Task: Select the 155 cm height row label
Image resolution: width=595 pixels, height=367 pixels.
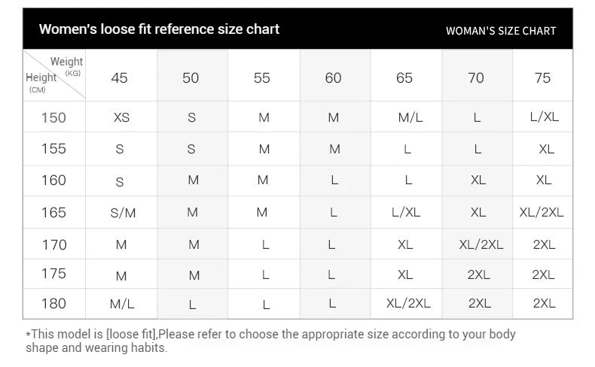Action: pos(53,148)
